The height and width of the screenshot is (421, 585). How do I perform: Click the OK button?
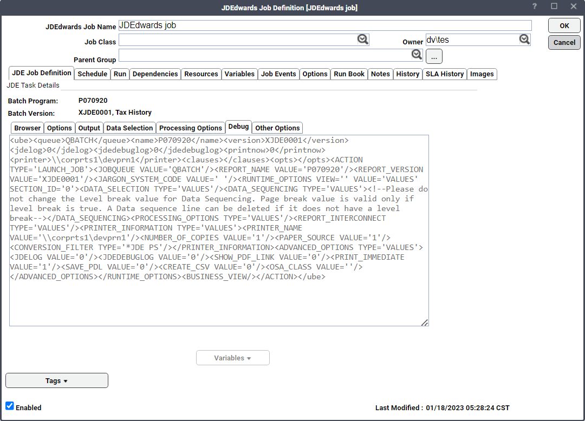coord(564,26)
